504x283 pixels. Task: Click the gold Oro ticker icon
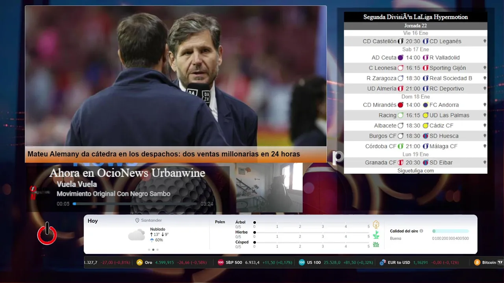pyautogui.click(x=139, y=262)
